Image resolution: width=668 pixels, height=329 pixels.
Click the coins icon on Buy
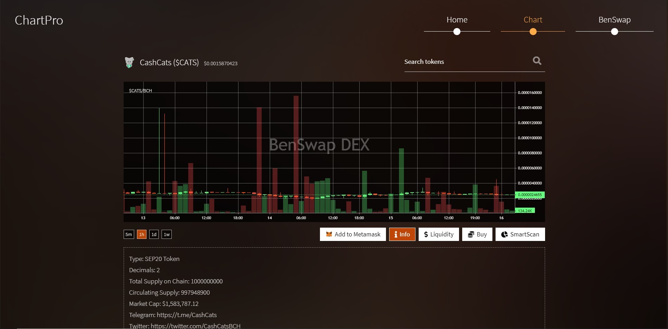[x=471, y=234]
